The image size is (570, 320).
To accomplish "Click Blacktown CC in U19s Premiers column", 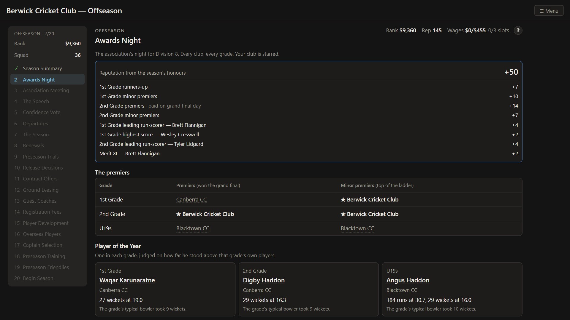I will coord(193,228).
